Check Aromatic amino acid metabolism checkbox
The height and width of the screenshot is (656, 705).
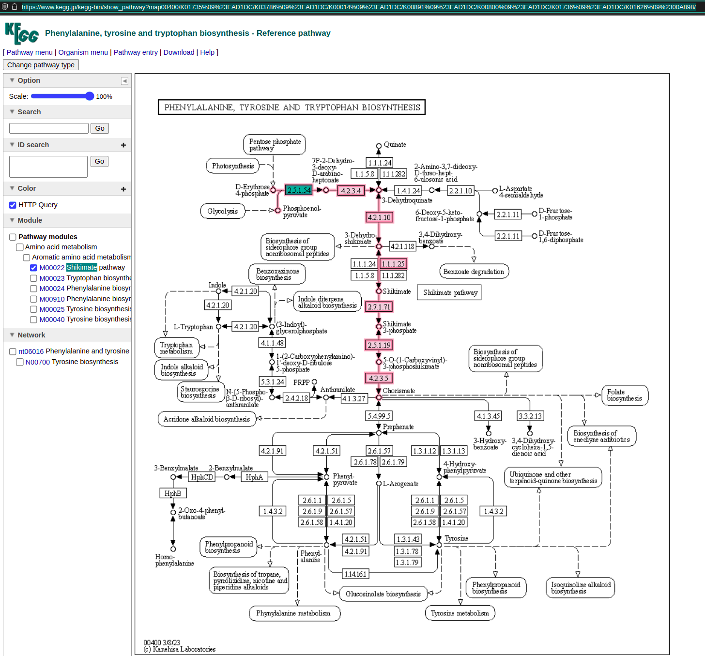tap(27, 258)
